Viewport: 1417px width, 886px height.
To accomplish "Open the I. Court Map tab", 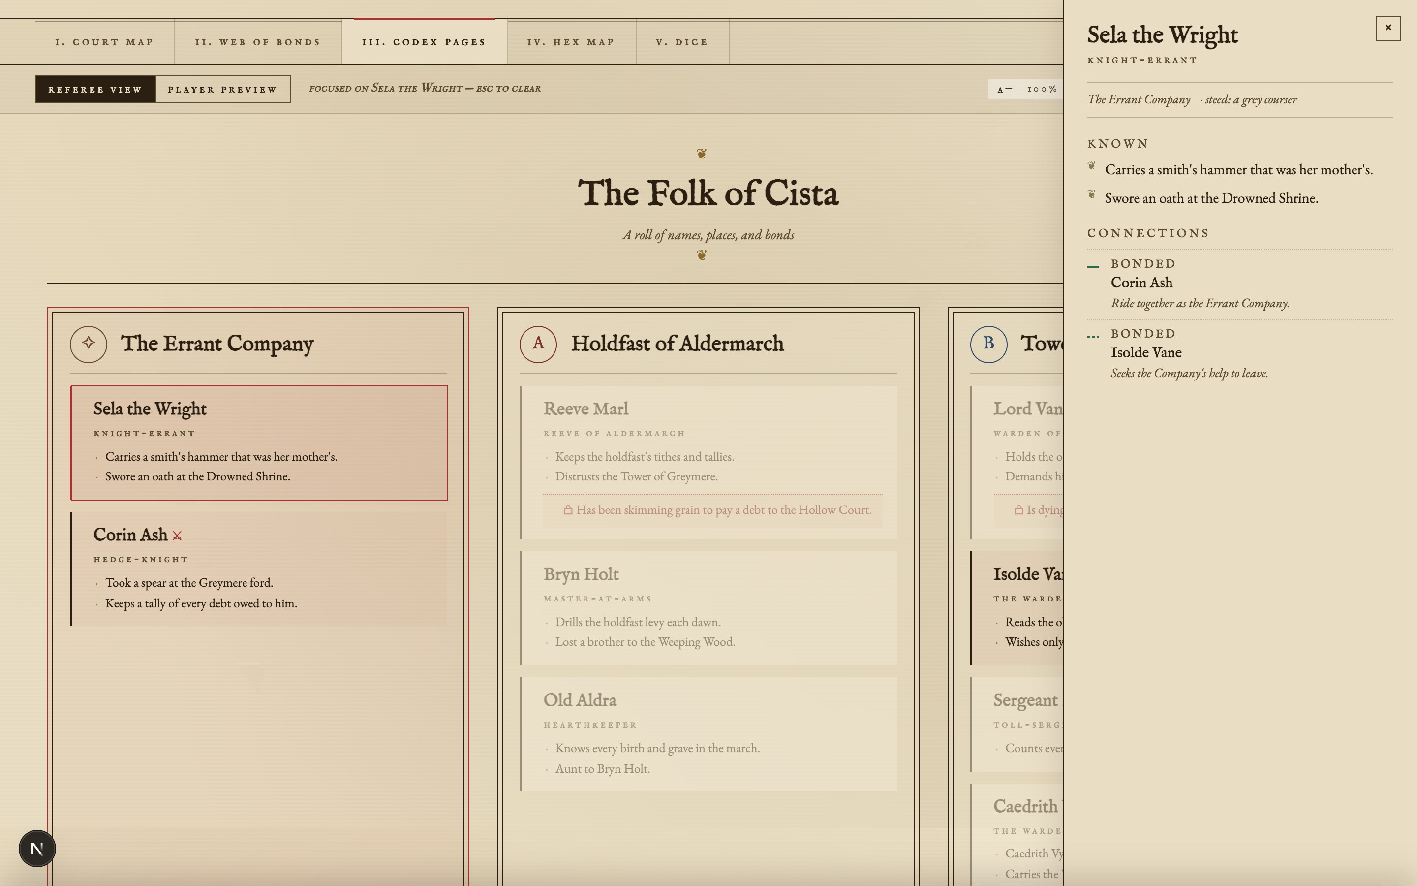I will pyautogui.click(x=105, y=42).
